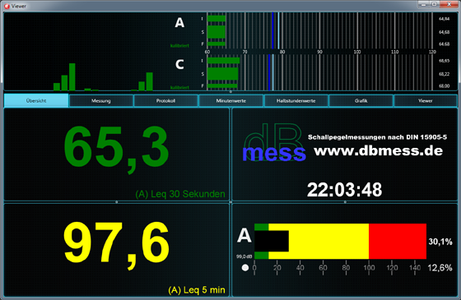Click the dBmess logo
Image resolution: width=461 pixels, height=300 pixels.
click(274, 142)
